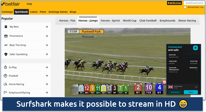Expand Promotions with its arrow
The image size is (206, 112).
click(47, 36)
